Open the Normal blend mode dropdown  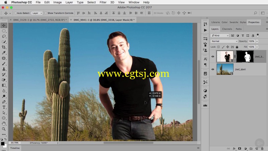tap(224, 41)
